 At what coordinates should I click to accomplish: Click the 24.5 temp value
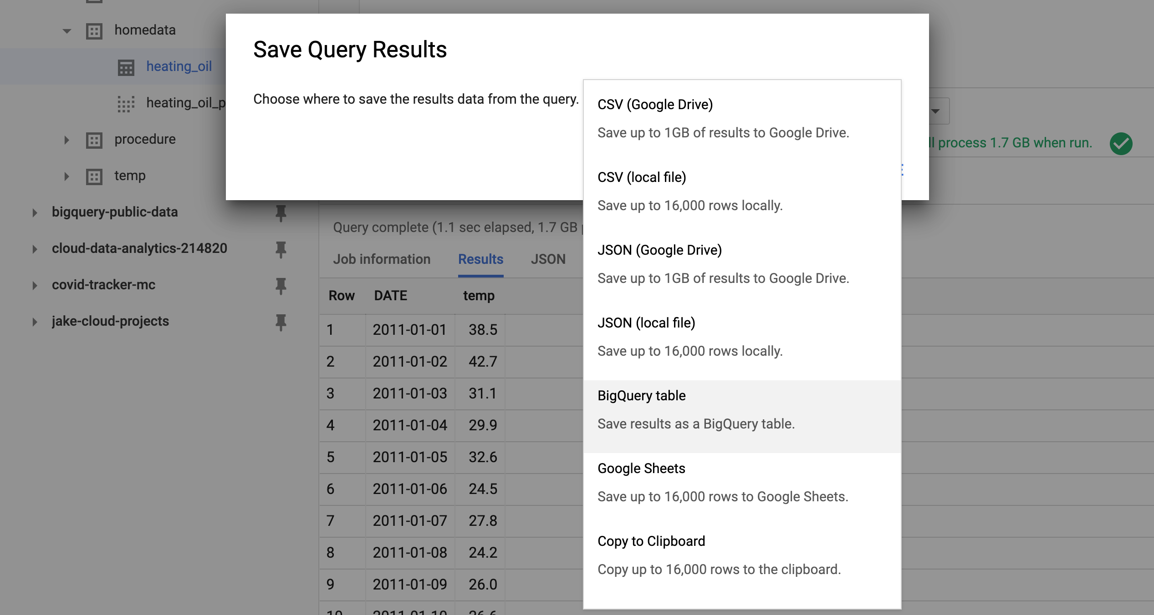pos(483,489)
